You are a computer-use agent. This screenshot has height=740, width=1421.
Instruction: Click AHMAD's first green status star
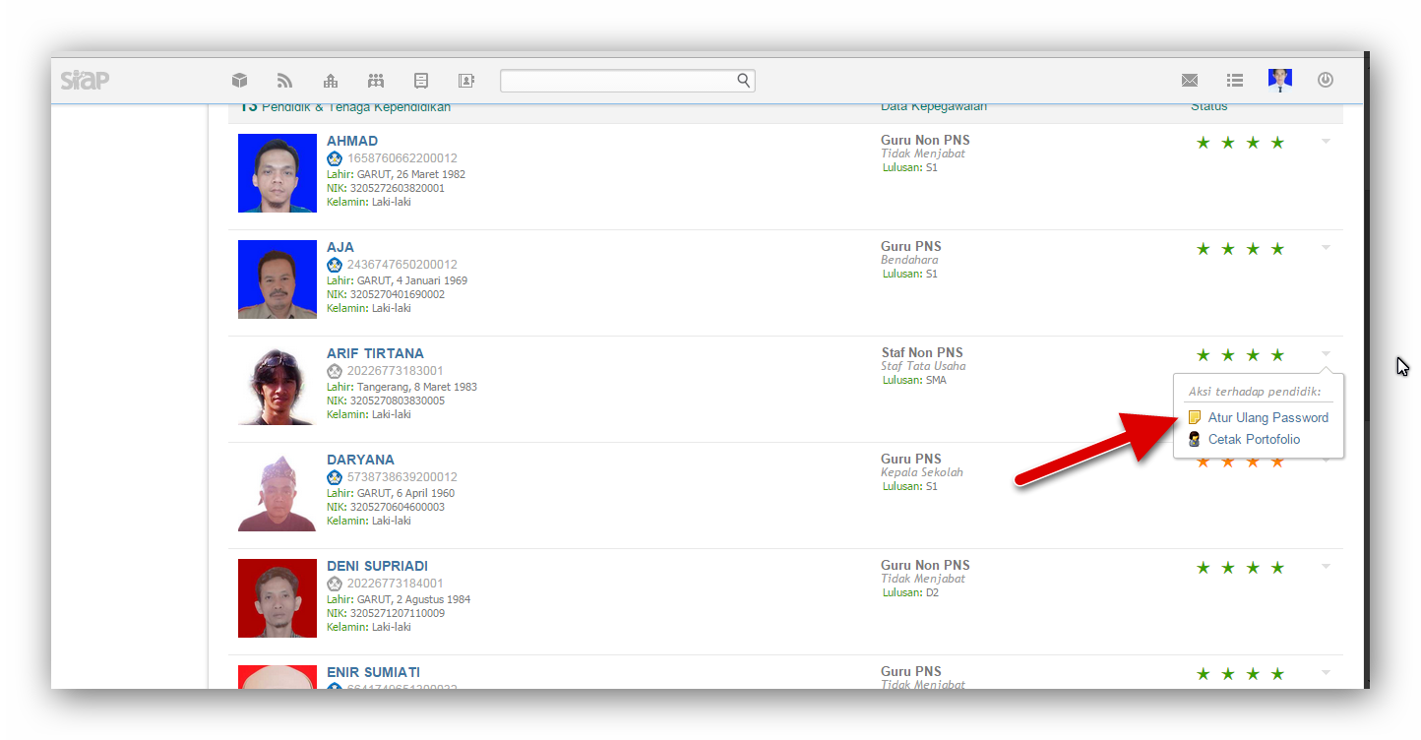(x=1203, y=143)
